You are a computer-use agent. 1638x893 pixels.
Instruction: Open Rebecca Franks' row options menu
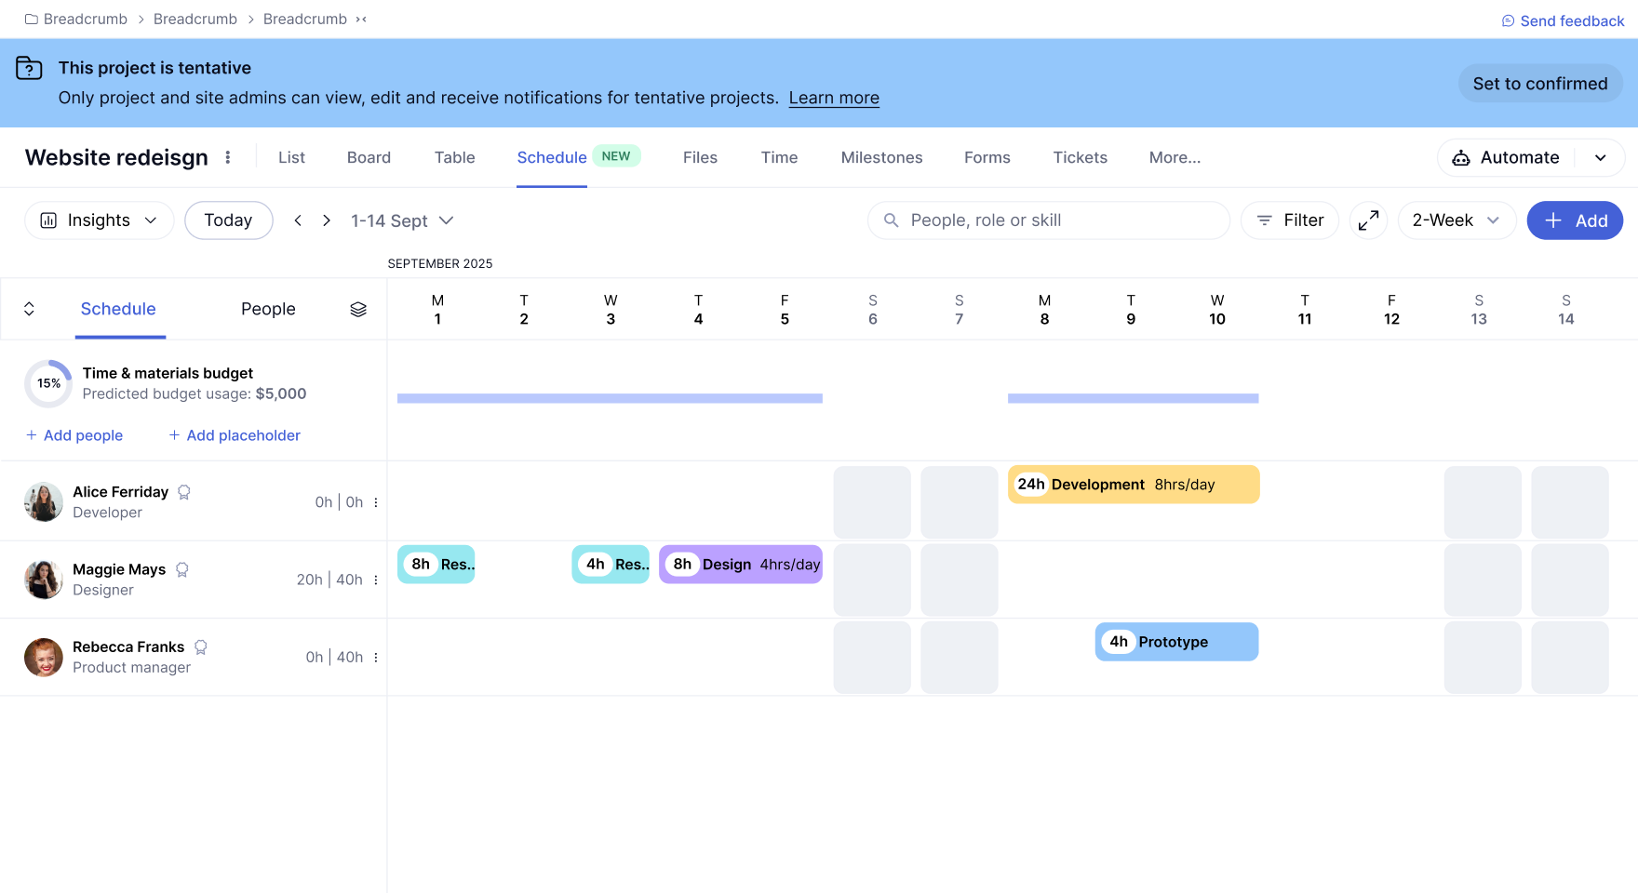376,658
